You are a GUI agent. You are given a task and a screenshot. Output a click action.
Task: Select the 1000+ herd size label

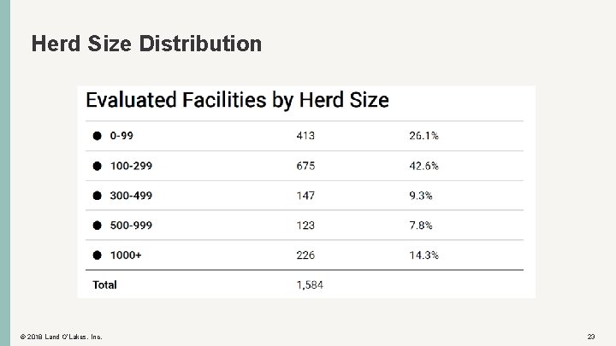click(127, 255)
